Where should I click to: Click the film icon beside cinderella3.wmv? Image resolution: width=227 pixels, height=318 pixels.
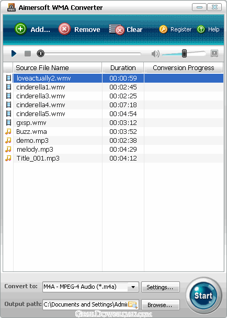point(8,96)
